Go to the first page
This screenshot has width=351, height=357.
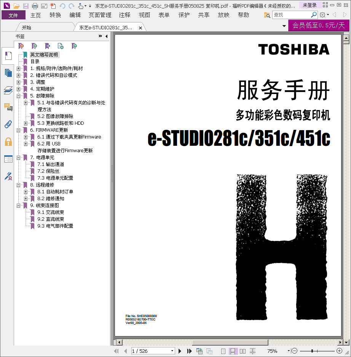[x=116, y=351]
